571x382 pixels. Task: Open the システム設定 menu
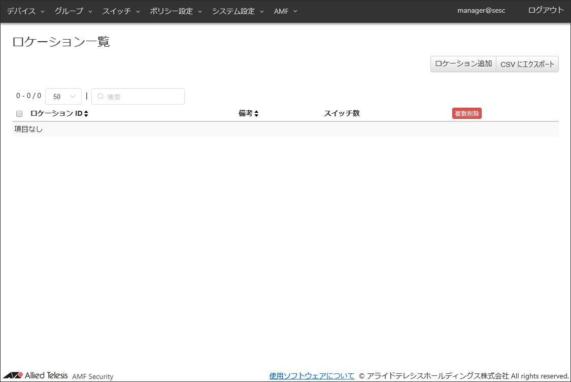coord(238,11)
